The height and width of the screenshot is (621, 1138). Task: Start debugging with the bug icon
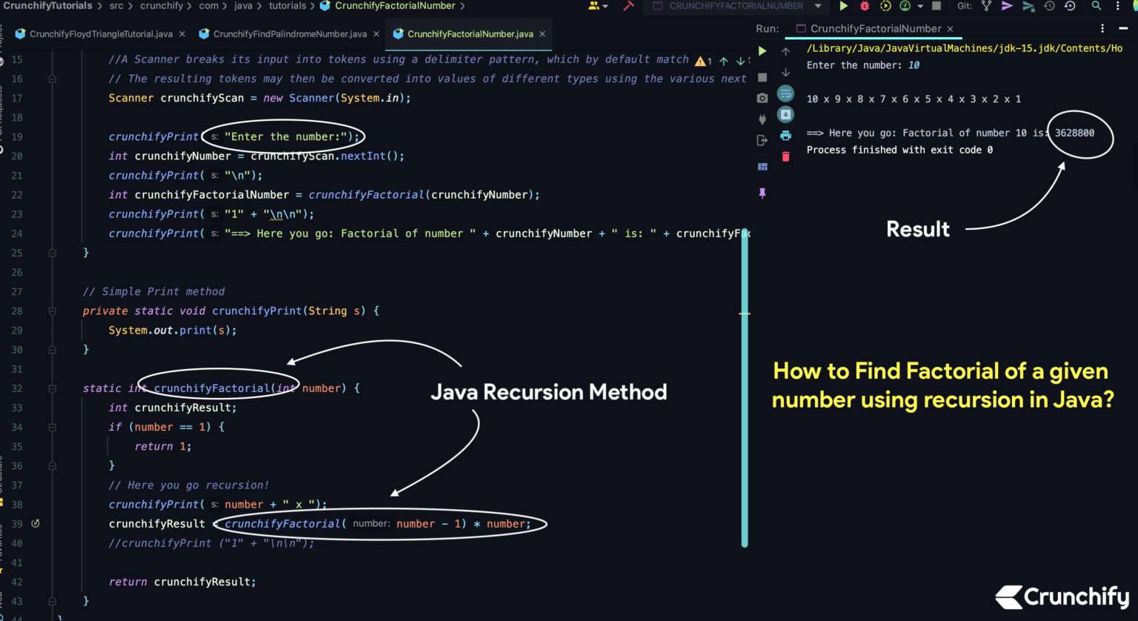click(864, 6)
